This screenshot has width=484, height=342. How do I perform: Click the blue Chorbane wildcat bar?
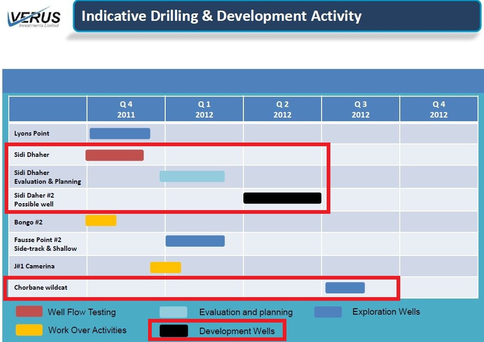(x=345, y=288)
